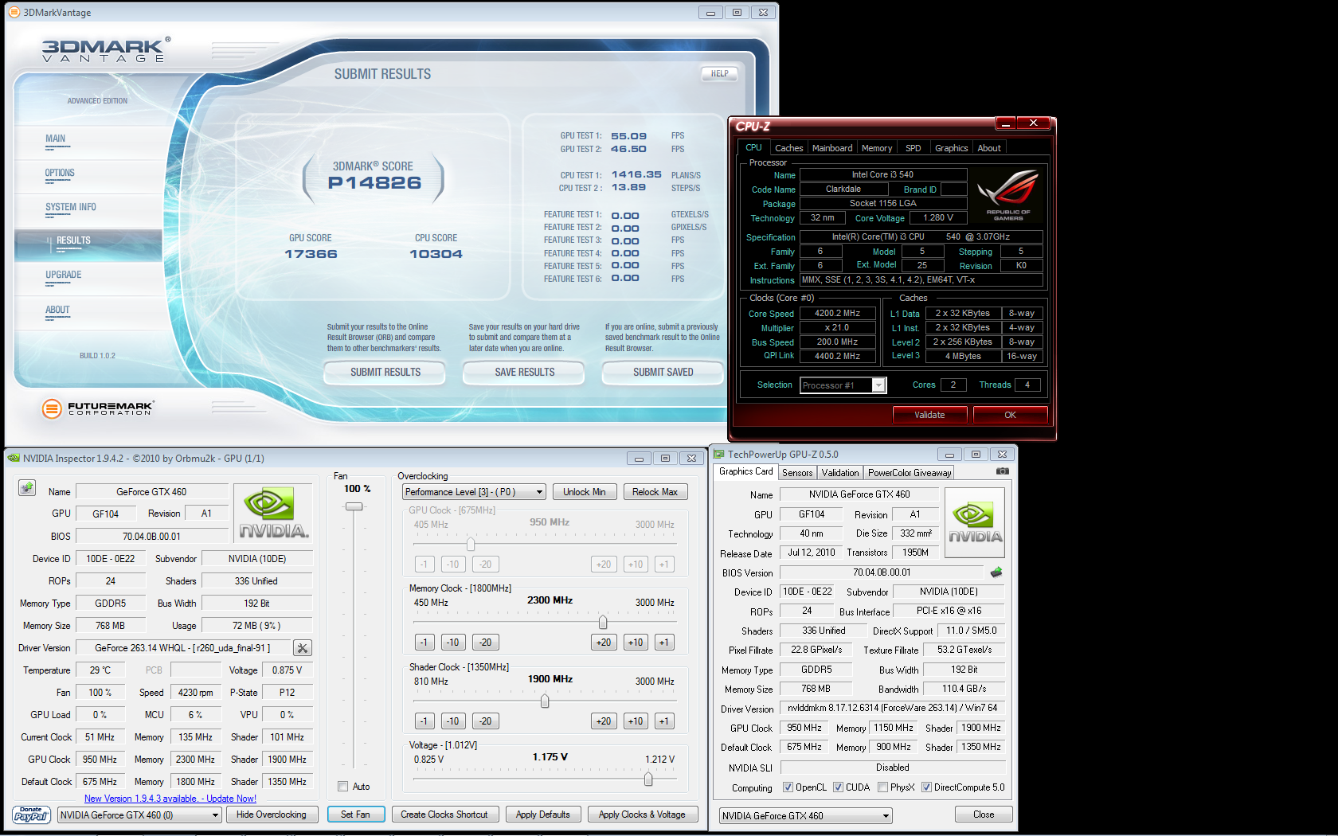Toggle the PhysX checkbox in GPU-Z
Screen dimensions: 1338x836
click(x=882, y=787)
